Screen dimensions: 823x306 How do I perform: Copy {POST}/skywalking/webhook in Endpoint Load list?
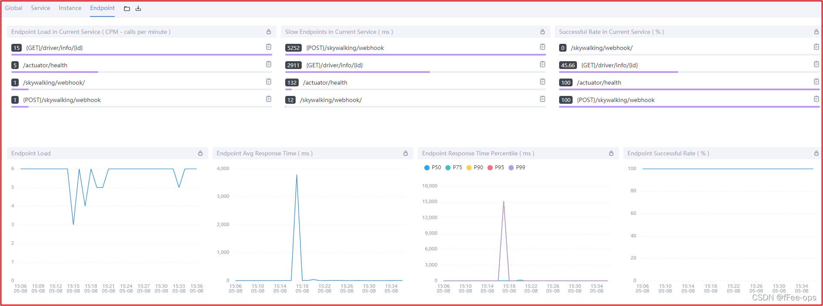tap(269, 99)
